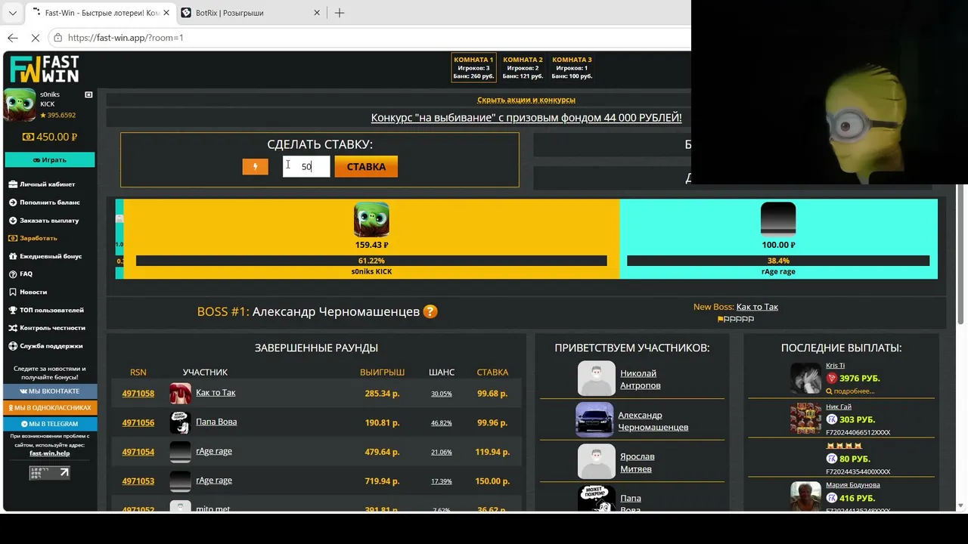The image size is (968, 544).
Task: Click the 61.22% chance progress bar
Action: (x=371, y=261)
